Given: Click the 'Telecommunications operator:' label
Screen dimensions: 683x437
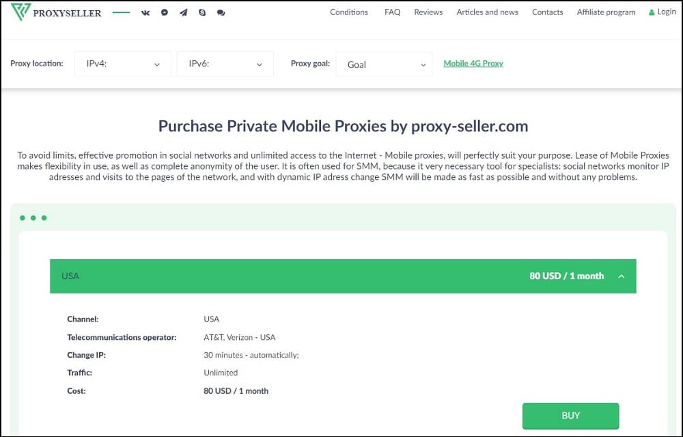Looking at the screenshot, I should [122, 338].
